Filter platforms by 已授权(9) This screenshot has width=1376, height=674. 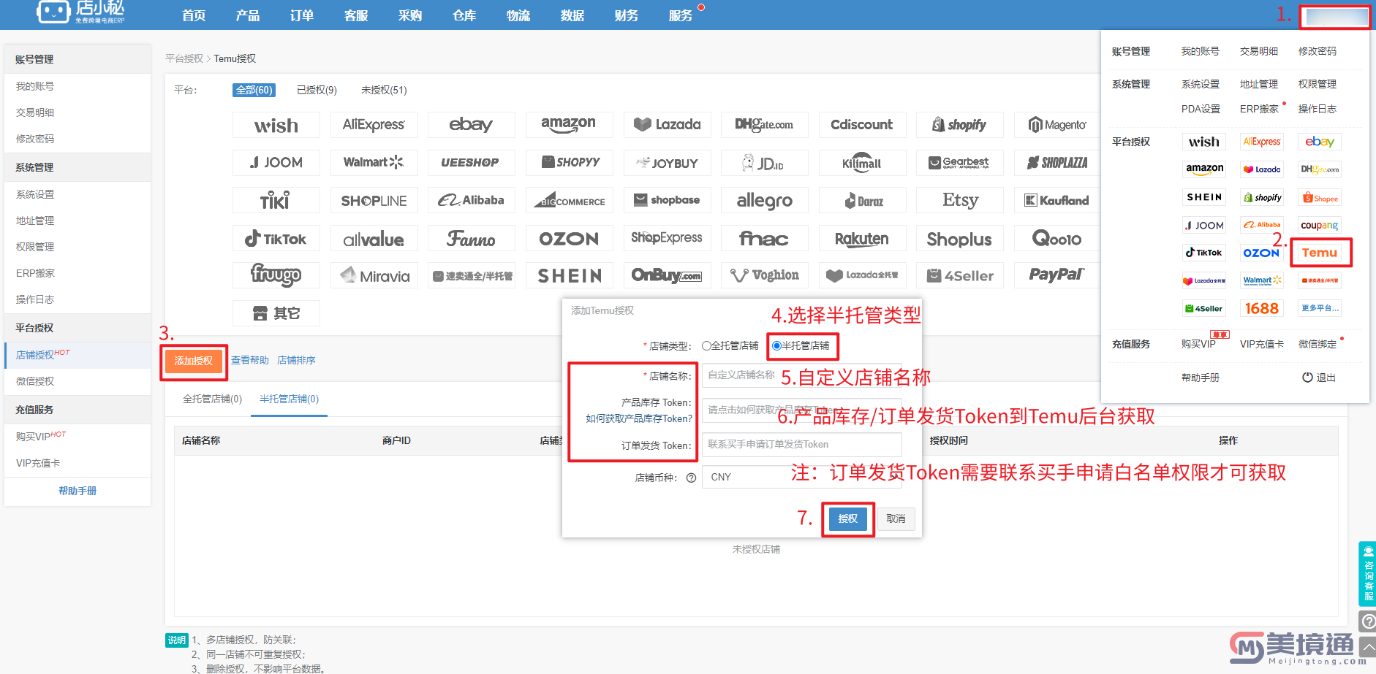(317, 90)
